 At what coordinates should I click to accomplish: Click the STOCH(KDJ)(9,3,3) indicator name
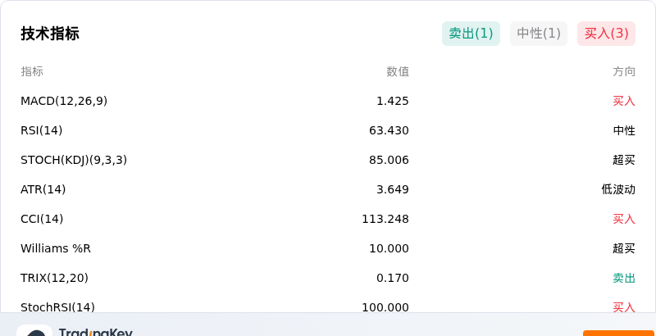[x=74, y=160]
